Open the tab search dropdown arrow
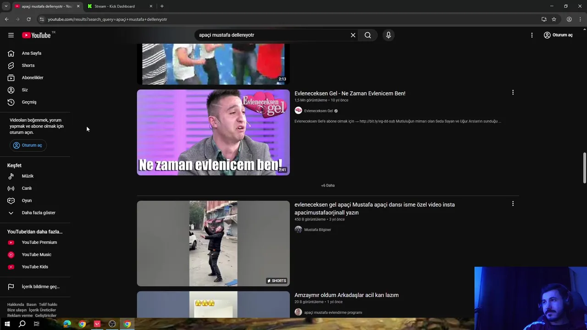This screenshot has height=330, width=587. tap(6, 6)
